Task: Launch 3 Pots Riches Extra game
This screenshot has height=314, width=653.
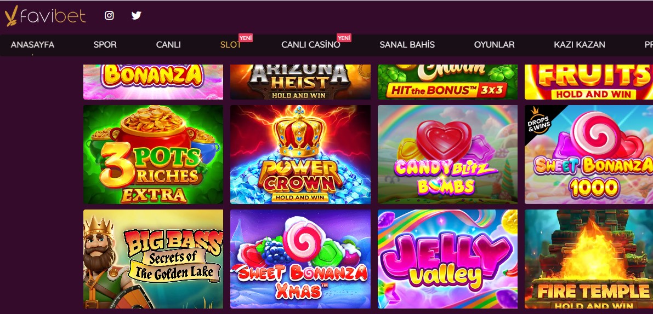Action: point(154,154)
